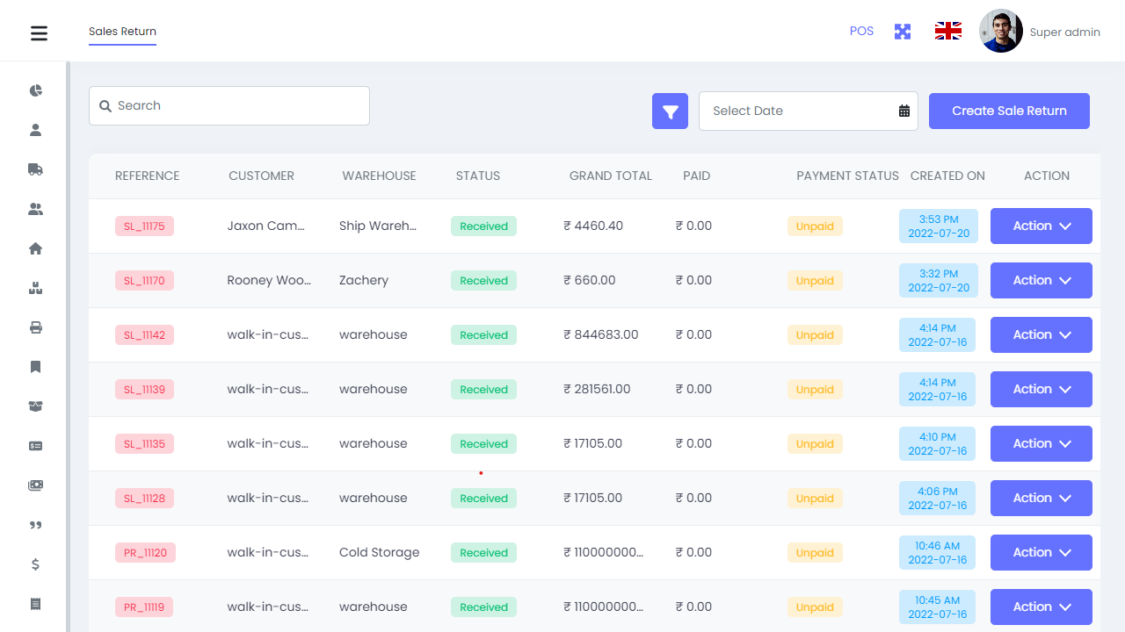The image size is (1125, 632).
Task: Click the truck icon in the sidebar
Action: 36,169
